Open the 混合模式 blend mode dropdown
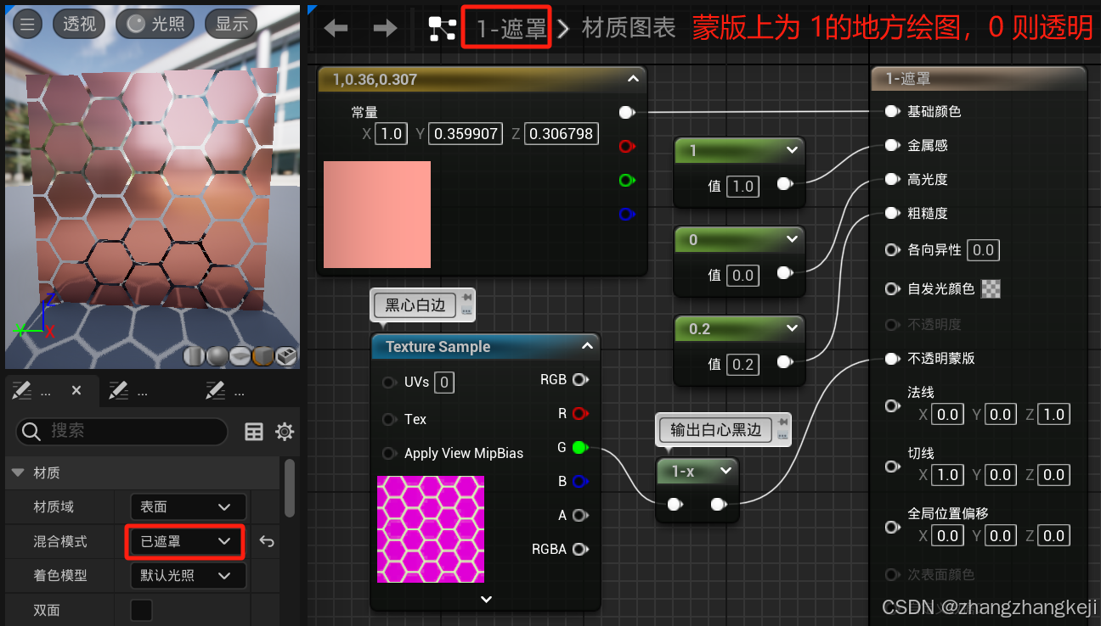 click(x=184, y=541)
